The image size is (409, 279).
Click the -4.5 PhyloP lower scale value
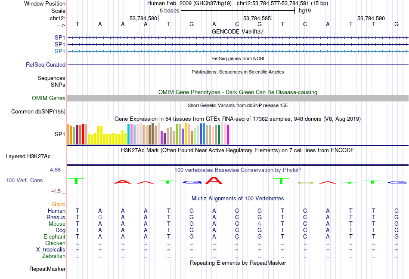56,191
